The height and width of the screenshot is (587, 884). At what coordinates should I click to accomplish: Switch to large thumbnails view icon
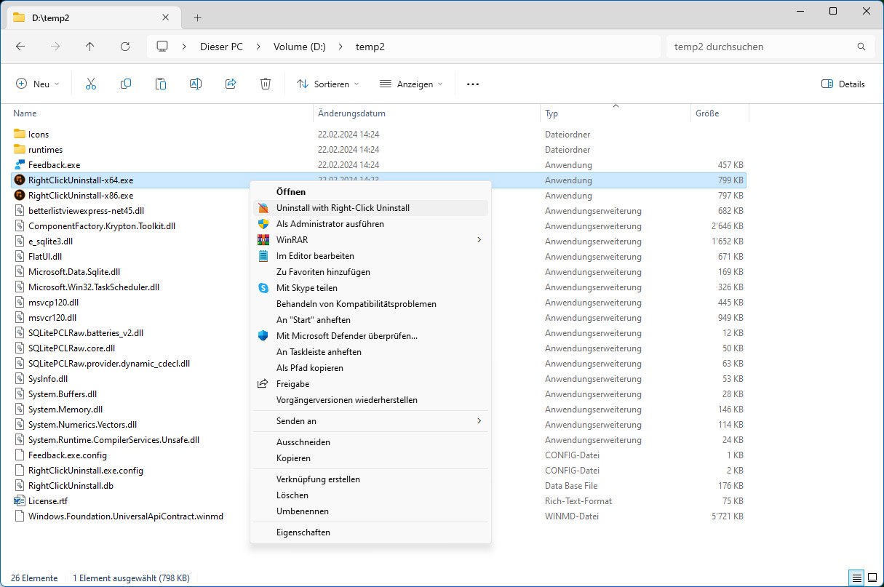coord(871,578)
